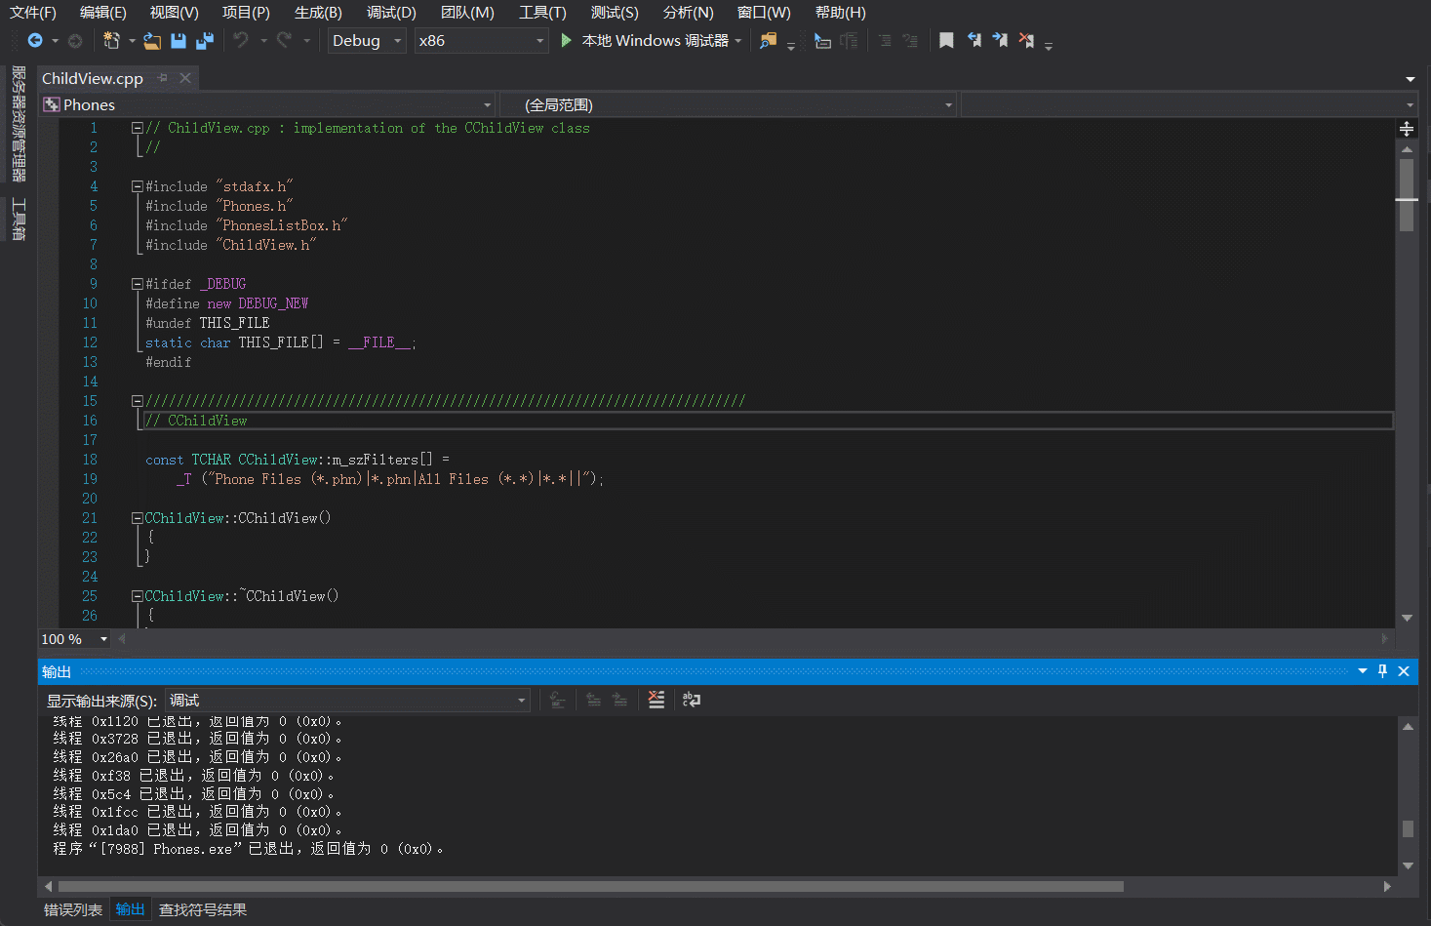Toggle bookmark on the current line
This screenshot has height=926, width=1431.
pos(946,40)
